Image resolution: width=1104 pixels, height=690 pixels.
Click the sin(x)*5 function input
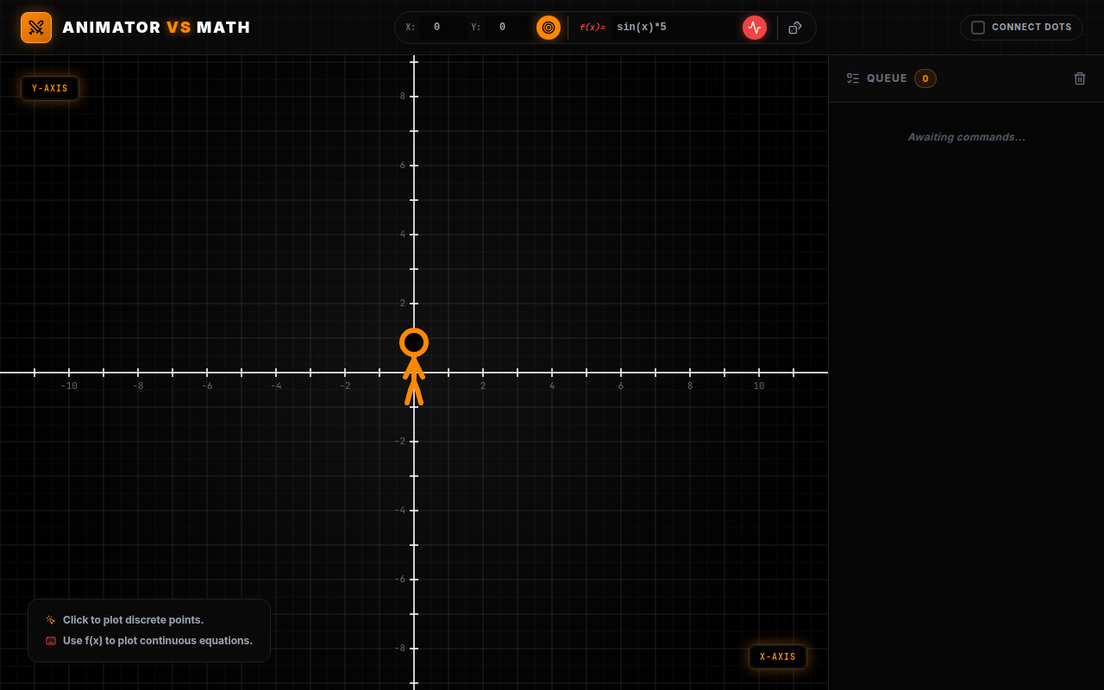[x=674, y=28]
